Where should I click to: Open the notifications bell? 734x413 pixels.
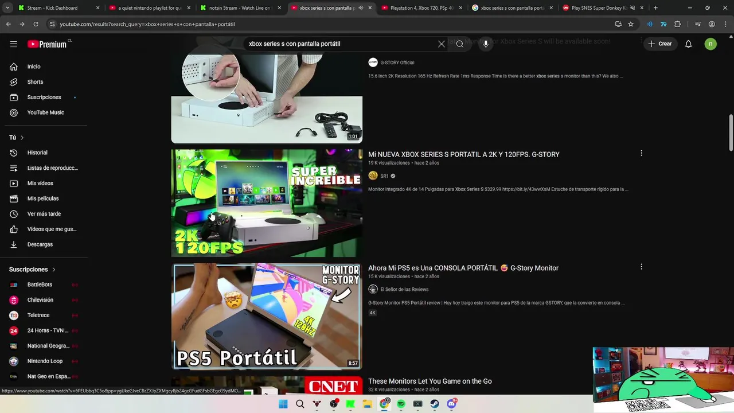[x=689, y=44]
